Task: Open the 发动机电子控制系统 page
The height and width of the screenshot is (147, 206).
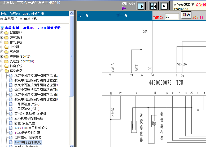Action: (29, 118)
